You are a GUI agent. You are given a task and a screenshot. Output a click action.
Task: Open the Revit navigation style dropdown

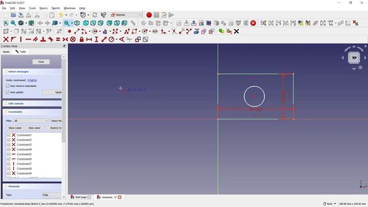click(329, 204)
